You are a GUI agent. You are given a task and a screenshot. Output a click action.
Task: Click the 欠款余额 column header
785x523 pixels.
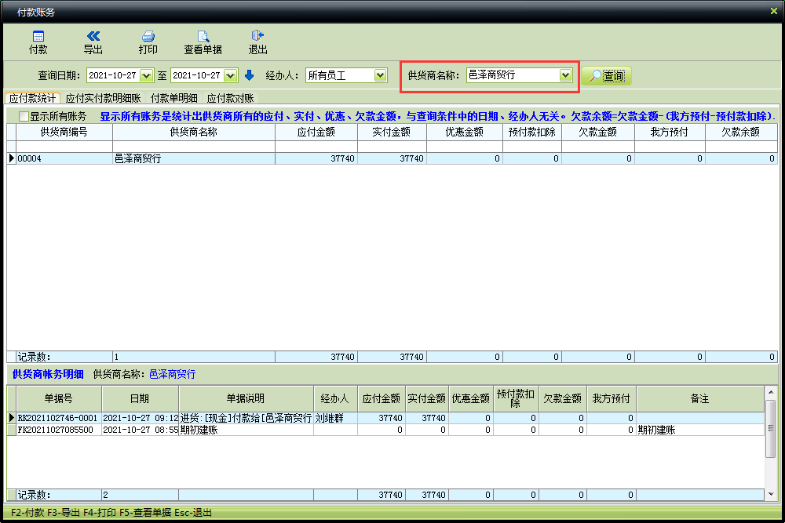[741, 132]
